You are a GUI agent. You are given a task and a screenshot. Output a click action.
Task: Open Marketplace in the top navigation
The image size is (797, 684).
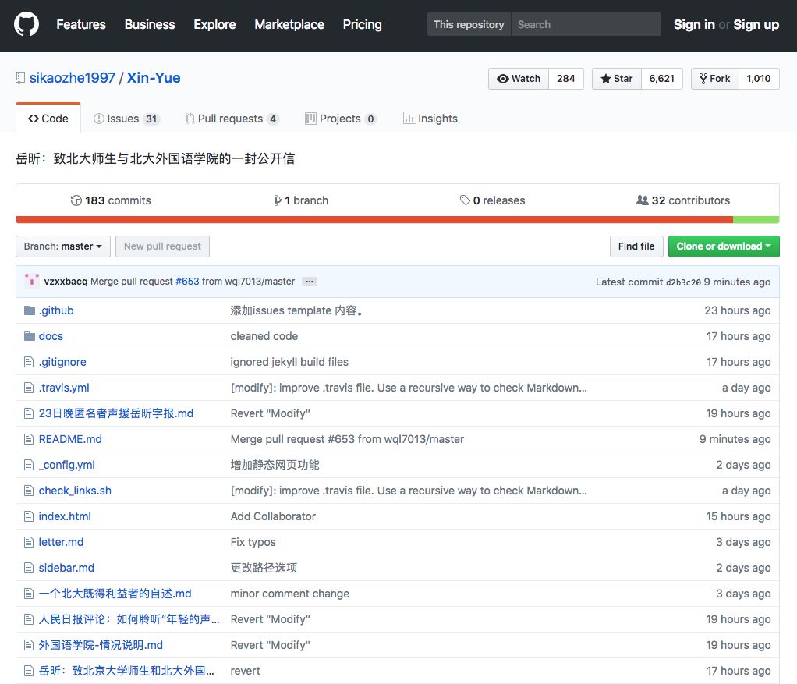click(289, 24)
